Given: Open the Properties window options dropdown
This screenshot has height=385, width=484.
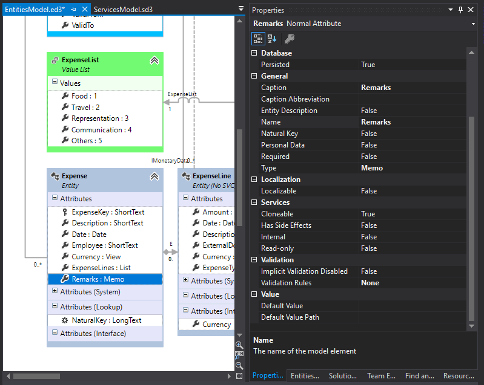Looking at the screenshot, I should click(x=451, y=10).
